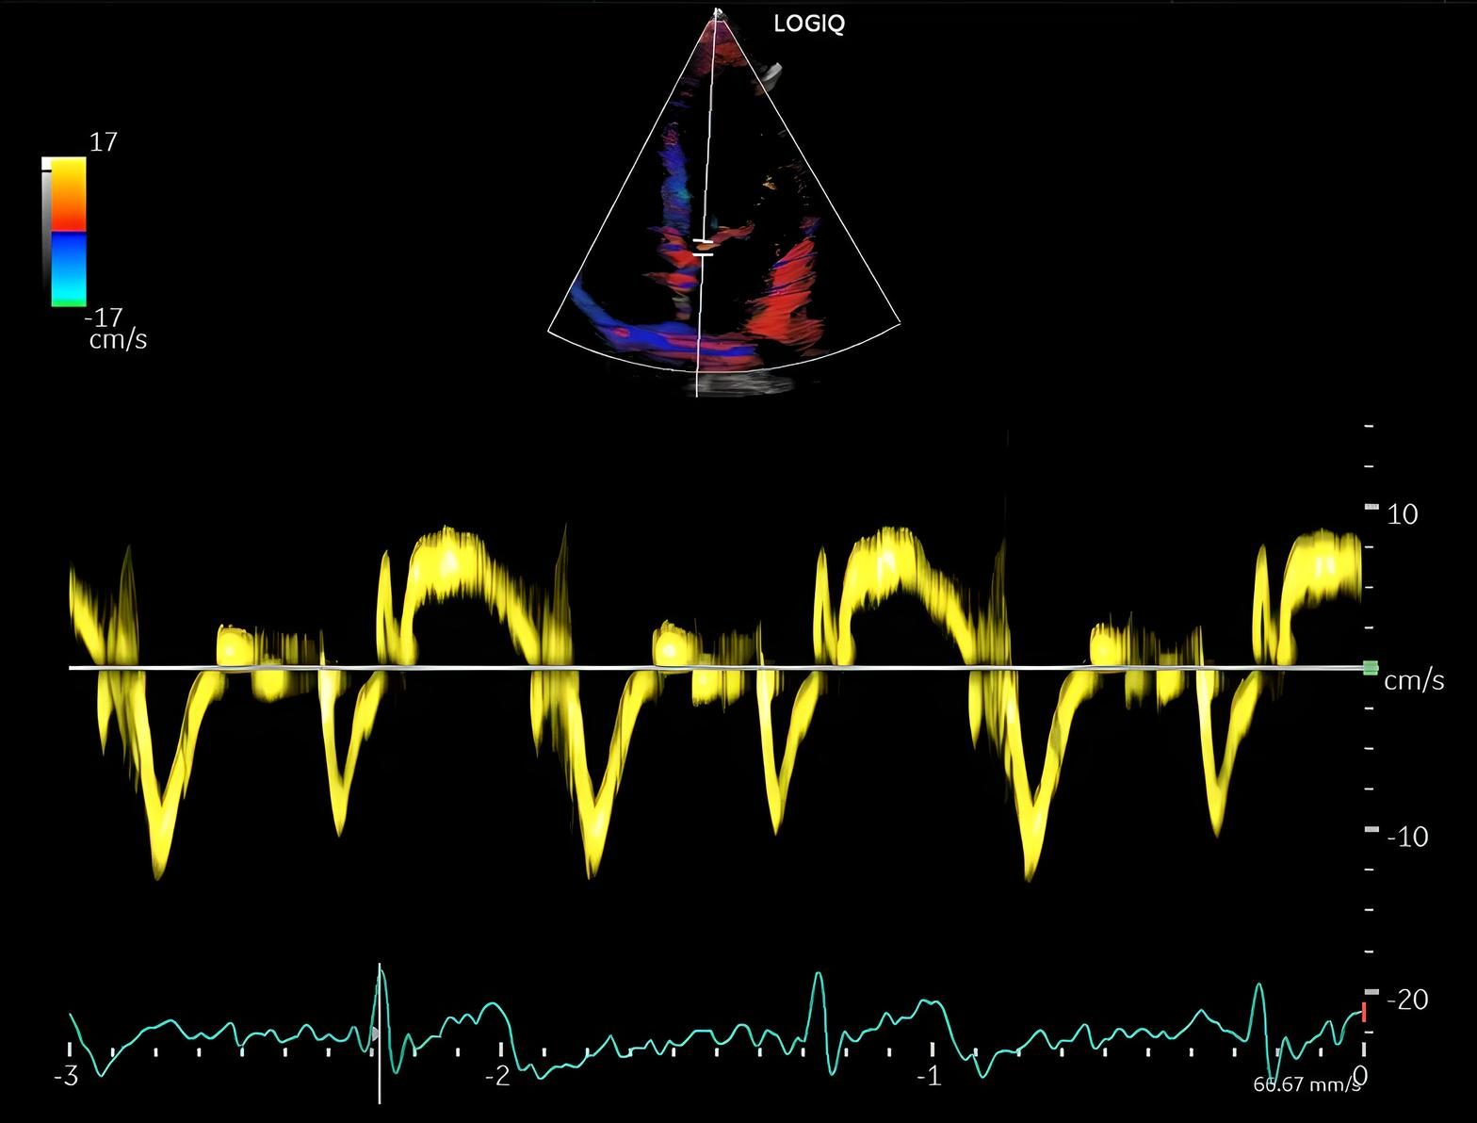Select the -10 velocity scale label
Image resolution: width=1477 pixels, height=1123 pixels.
pos(1407,837)
